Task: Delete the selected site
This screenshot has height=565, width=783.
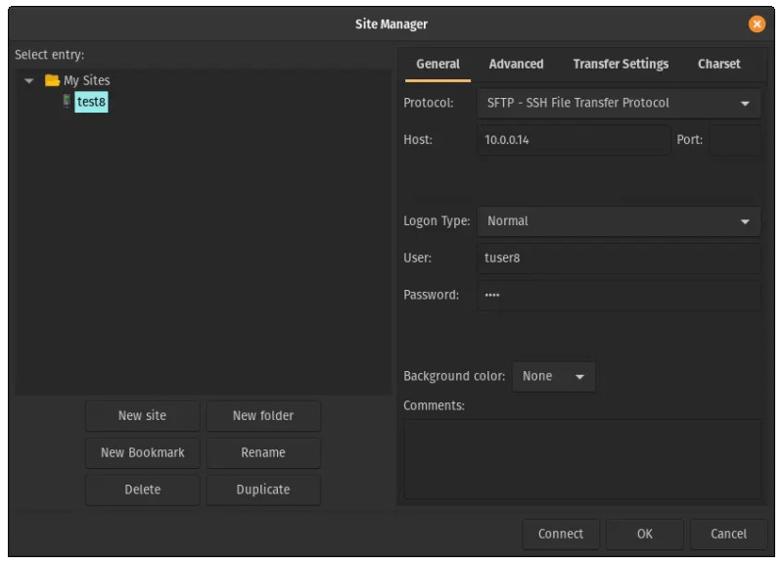Action: tap(141, 489)
